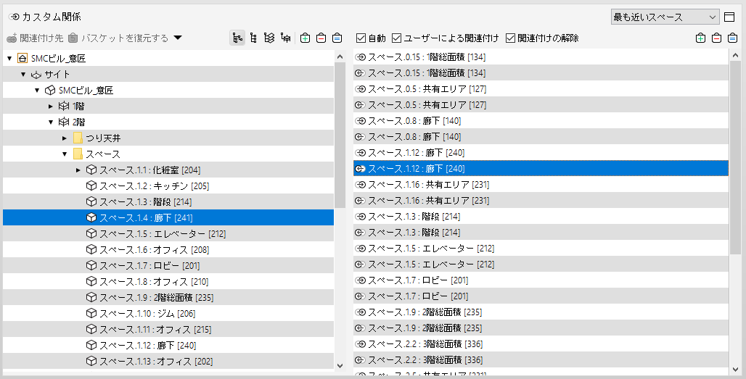Image resolution: width=746 pixels, height=379 pixels.
Task: Open dropdown arrow next to バスケットを復元する
Action: [x=178, y=38]
